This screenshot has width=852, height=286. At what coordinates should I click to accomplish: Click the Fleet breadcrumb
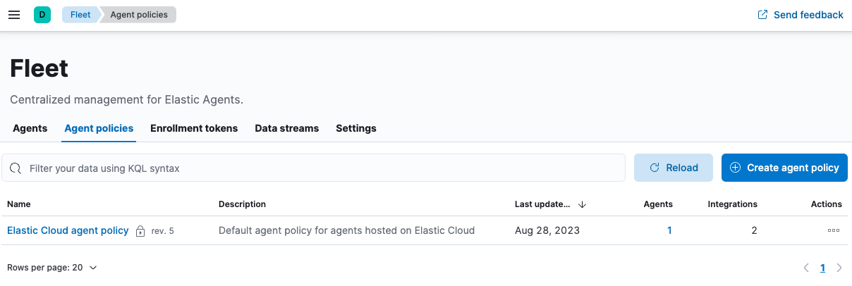[x=80, y=15]
